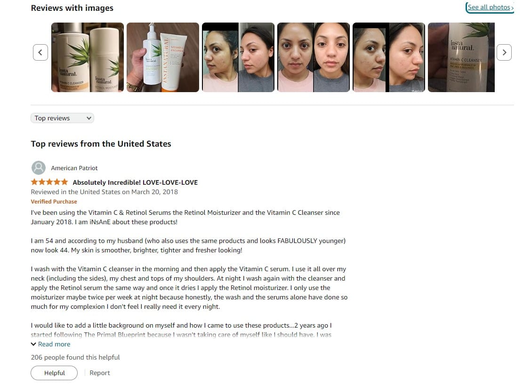Open front-facing before and after face photo
Screen dimensions: 531x384
[313, 57]
